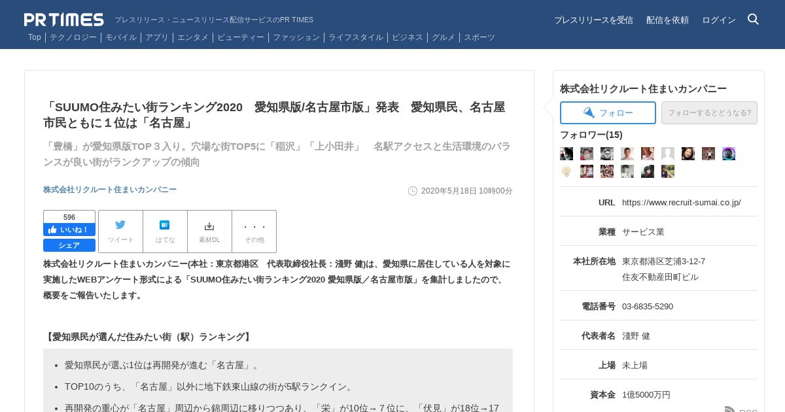The height and width of the screenshot is (412, 785).
Task: Click the Facebook シェア button
Action: [69, 245]
